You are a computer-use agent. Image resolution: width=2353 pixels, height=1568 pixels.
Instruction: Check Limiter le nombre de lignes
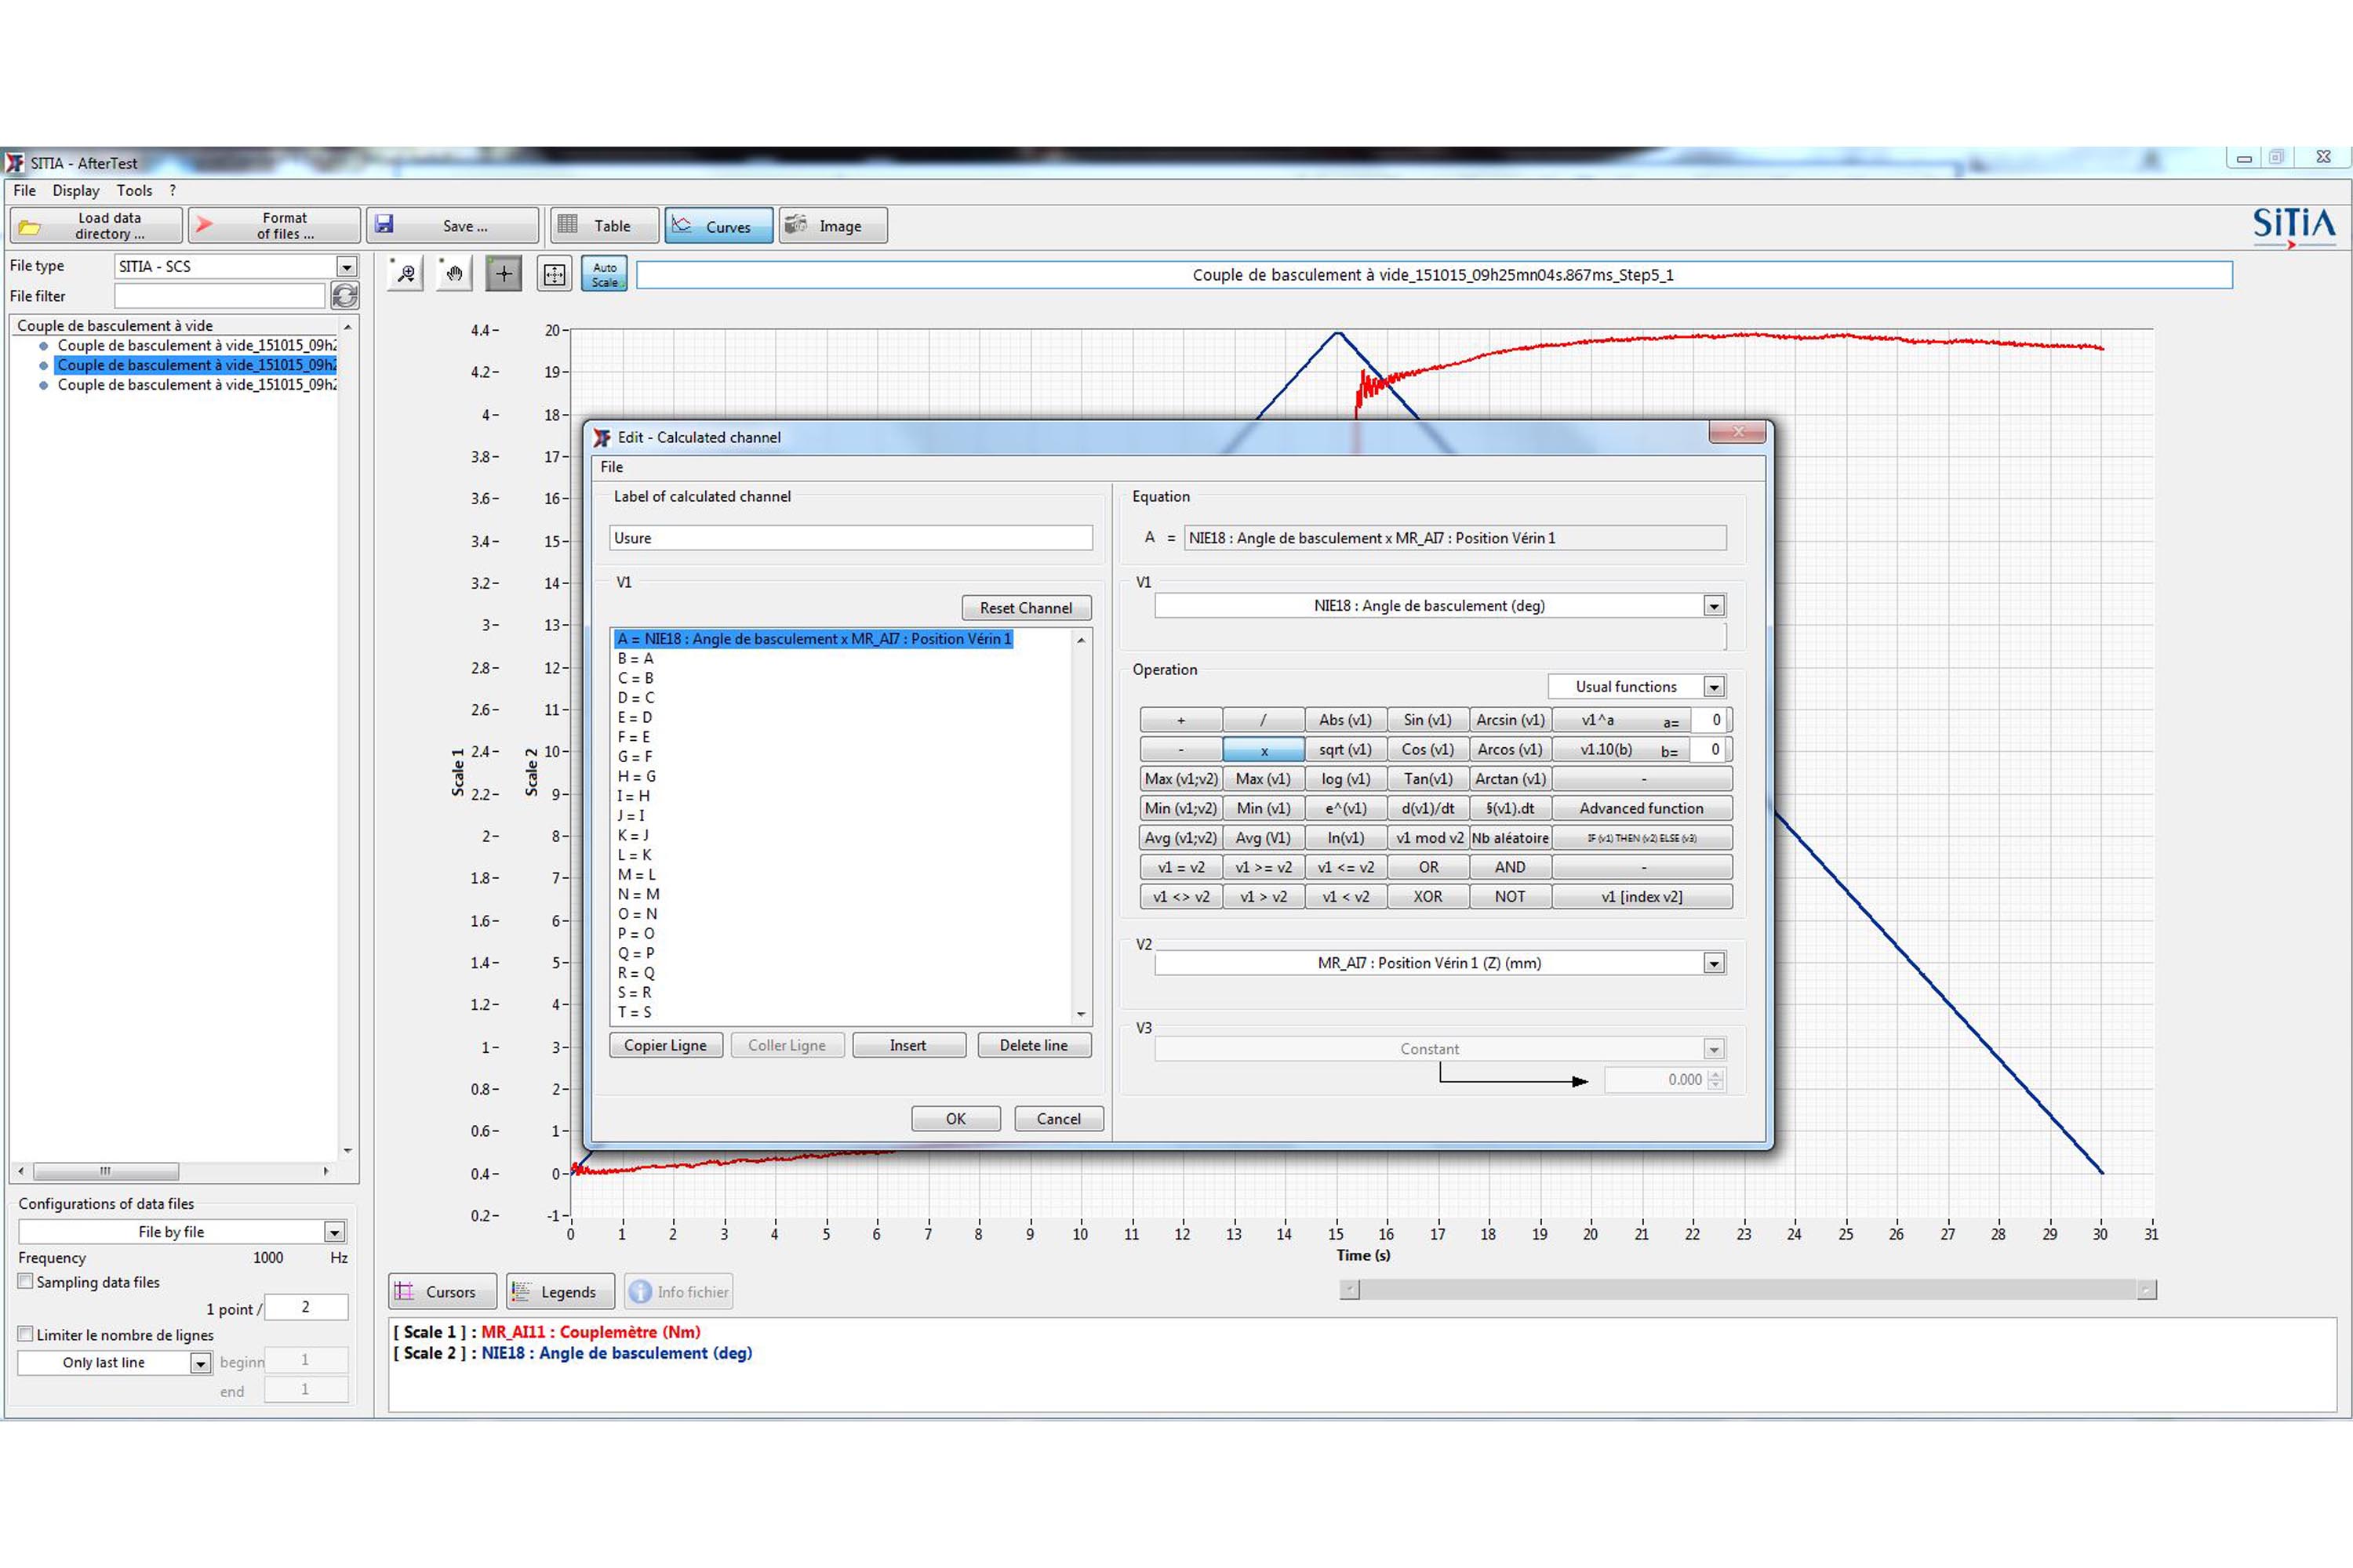[26, 1334]
